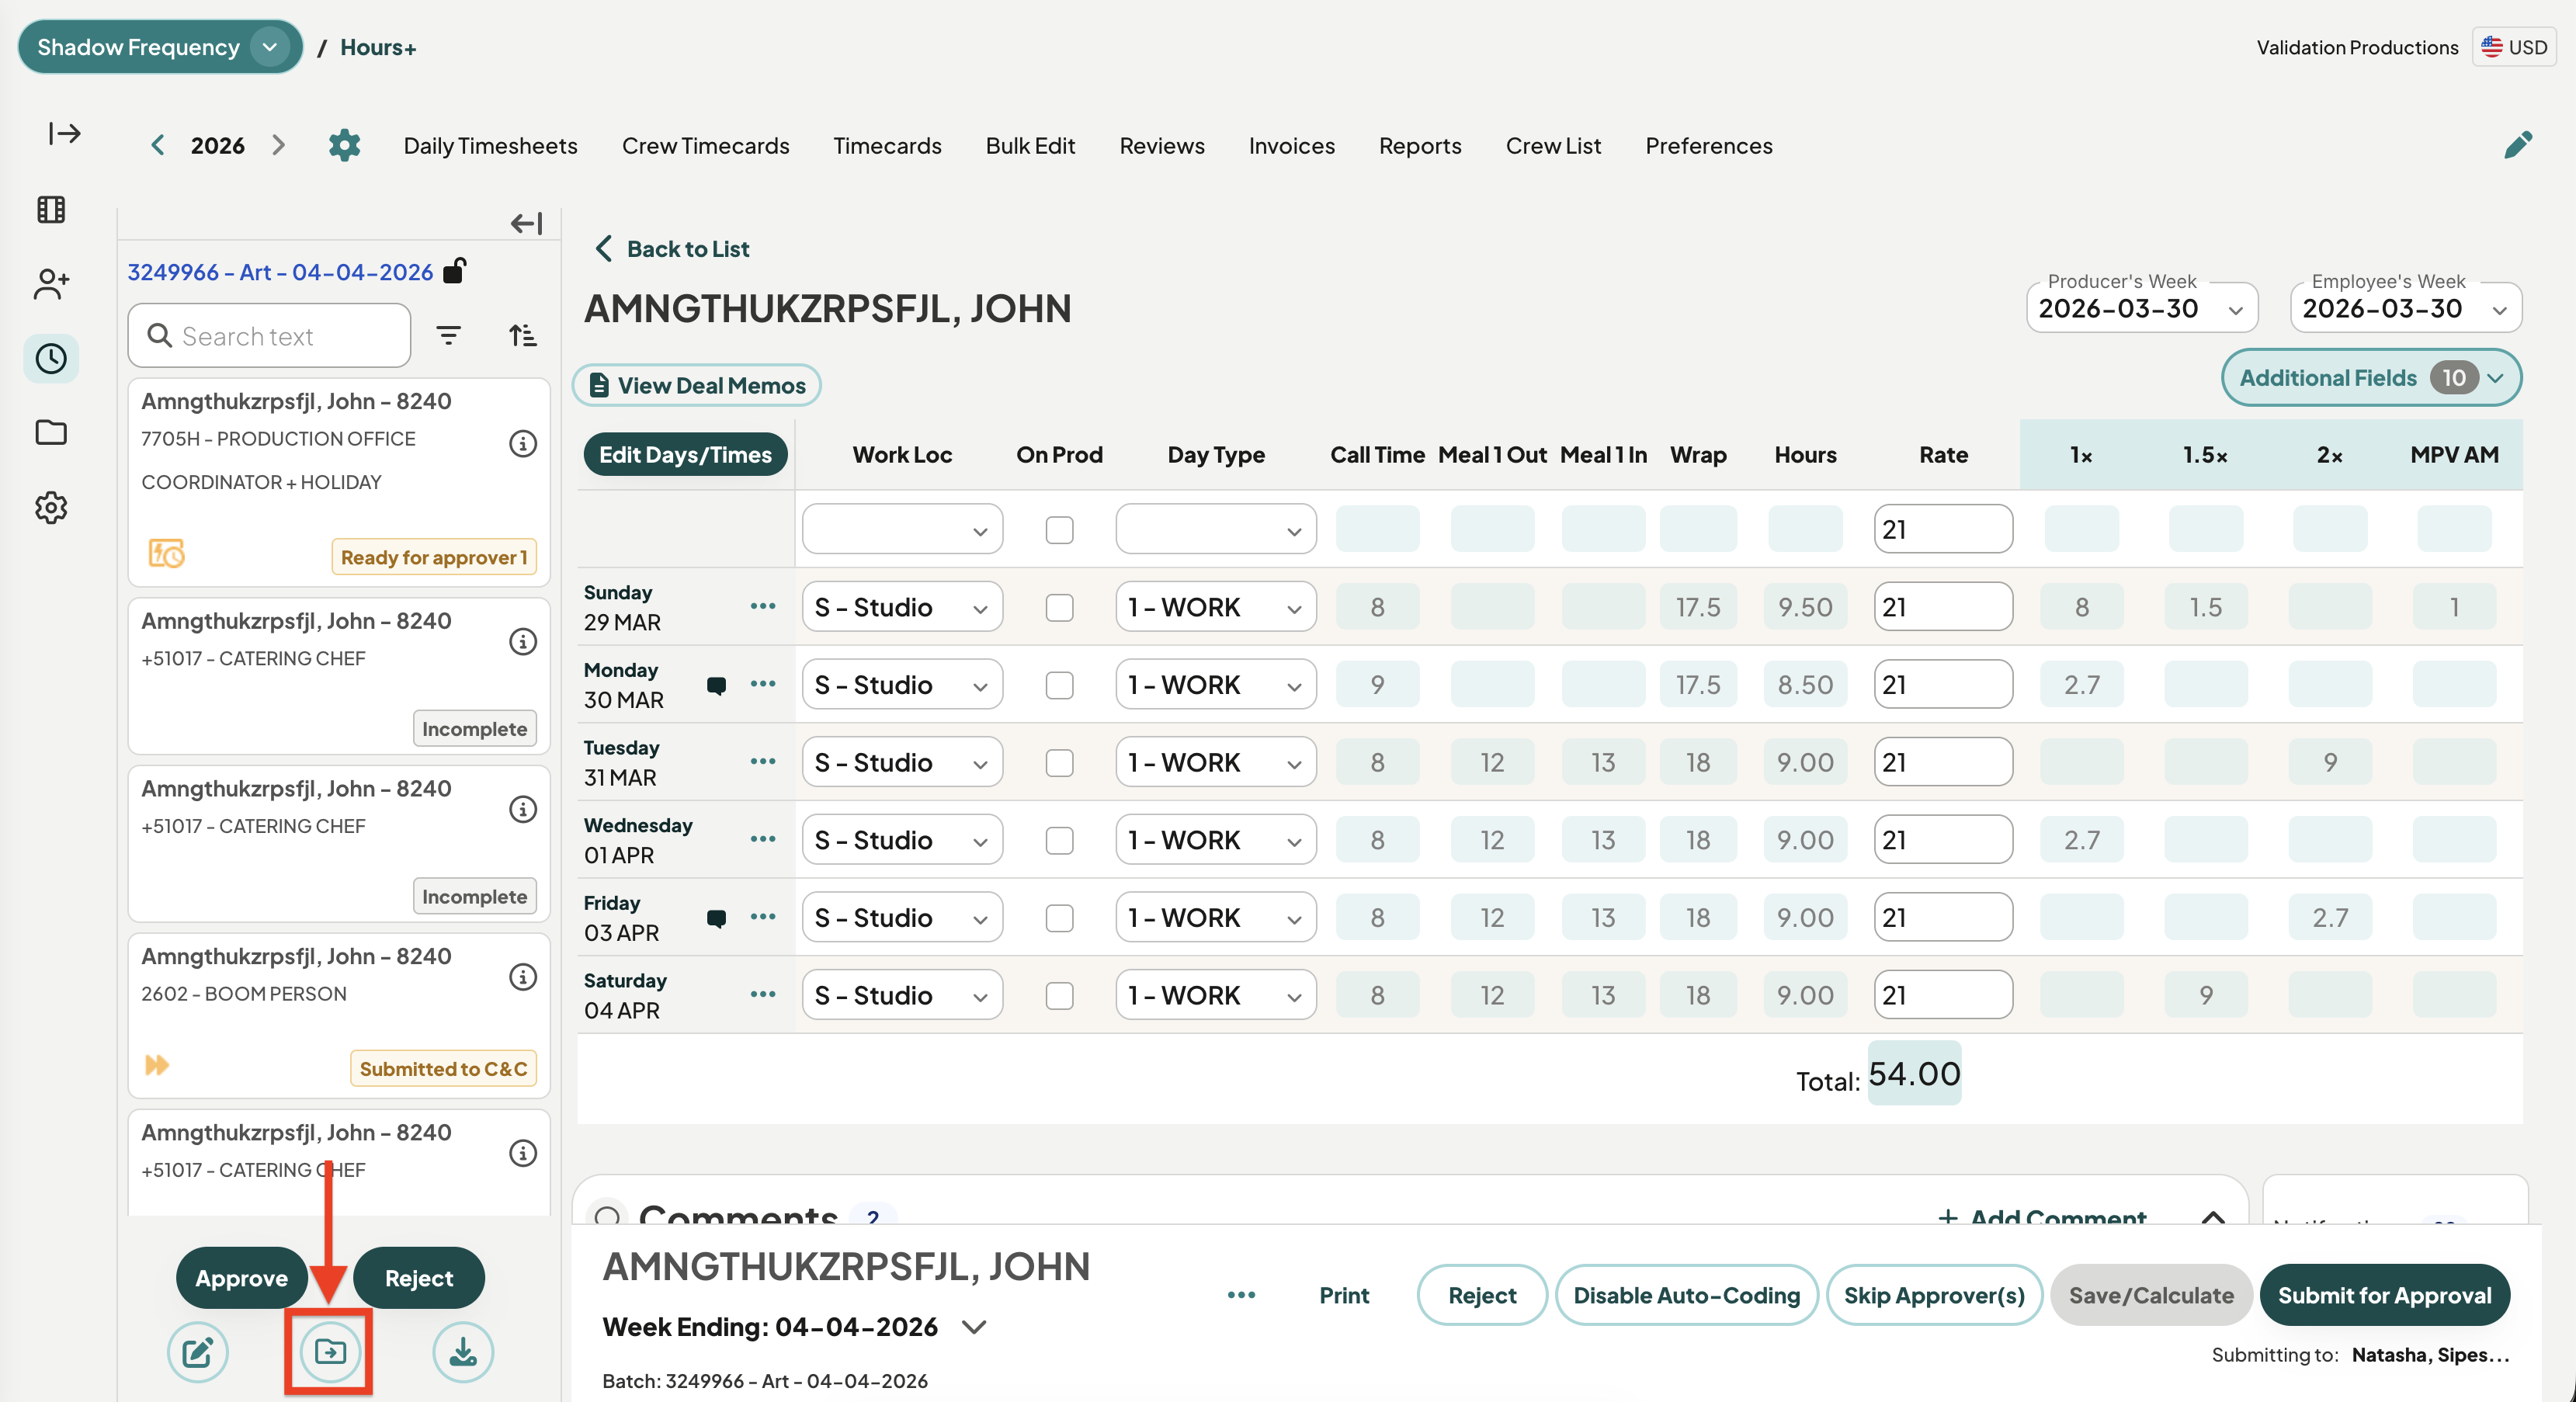Click the Edit Days/Times button
The height and width of the screenshot is (1402, 2576).
click(685, 454)
